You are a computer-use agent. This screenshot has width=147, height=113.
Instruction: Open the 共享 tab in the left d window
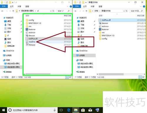pos(19,6)
